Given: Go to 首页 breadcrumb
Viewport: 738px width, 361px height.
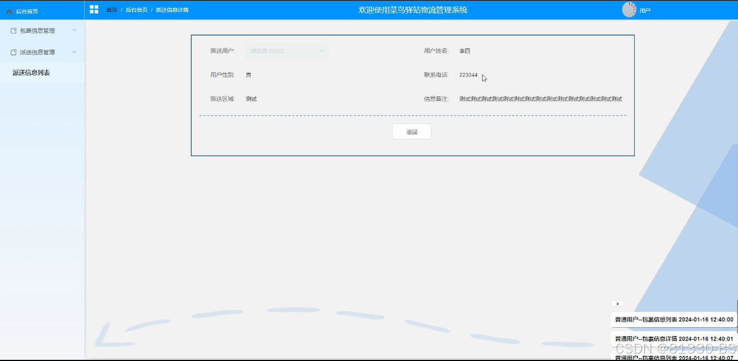Looking at the screenshot, I should 112,10.
